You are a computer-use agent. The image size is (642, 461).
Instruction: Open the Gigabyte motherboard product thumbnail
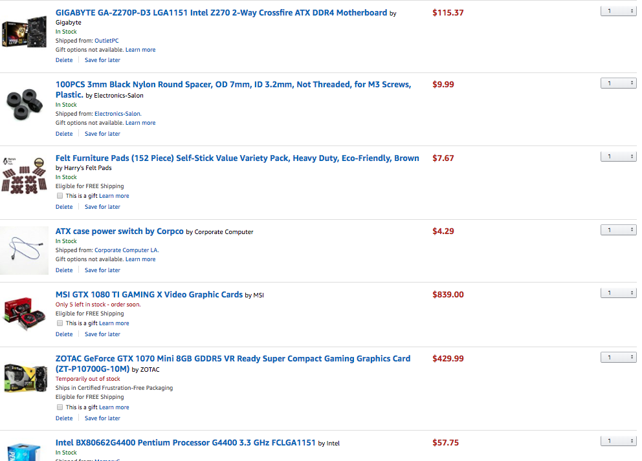pyautogui.click(x=23, y=35)
